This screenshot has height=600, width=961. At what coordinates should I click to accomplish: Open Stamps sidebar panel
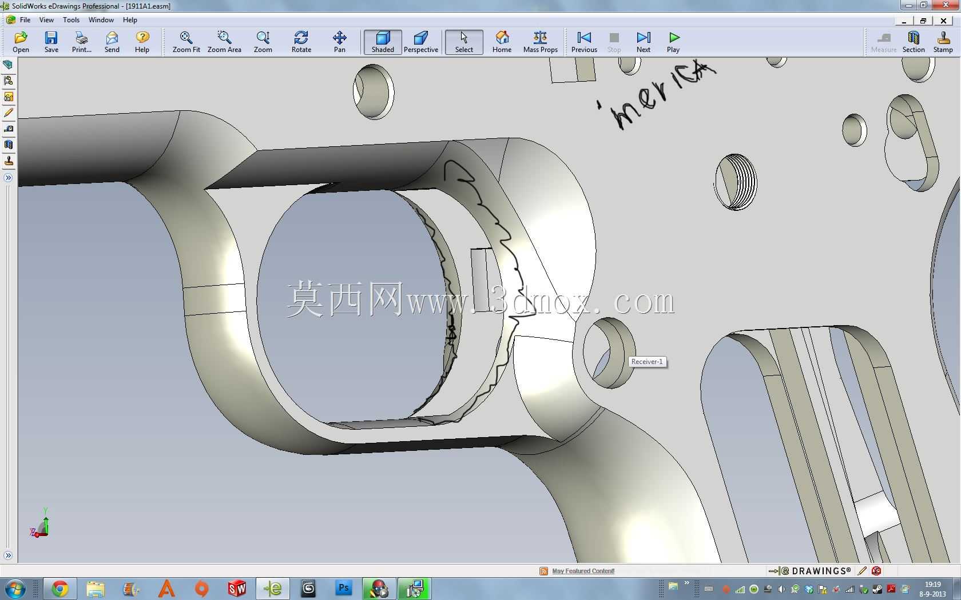[9, 161]
